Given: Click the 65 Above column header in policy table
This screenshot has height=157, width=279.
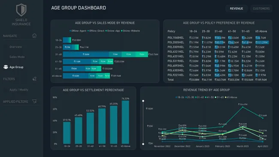Looking at the screenshot, I should pyautogui.click(x=261, y=31).
